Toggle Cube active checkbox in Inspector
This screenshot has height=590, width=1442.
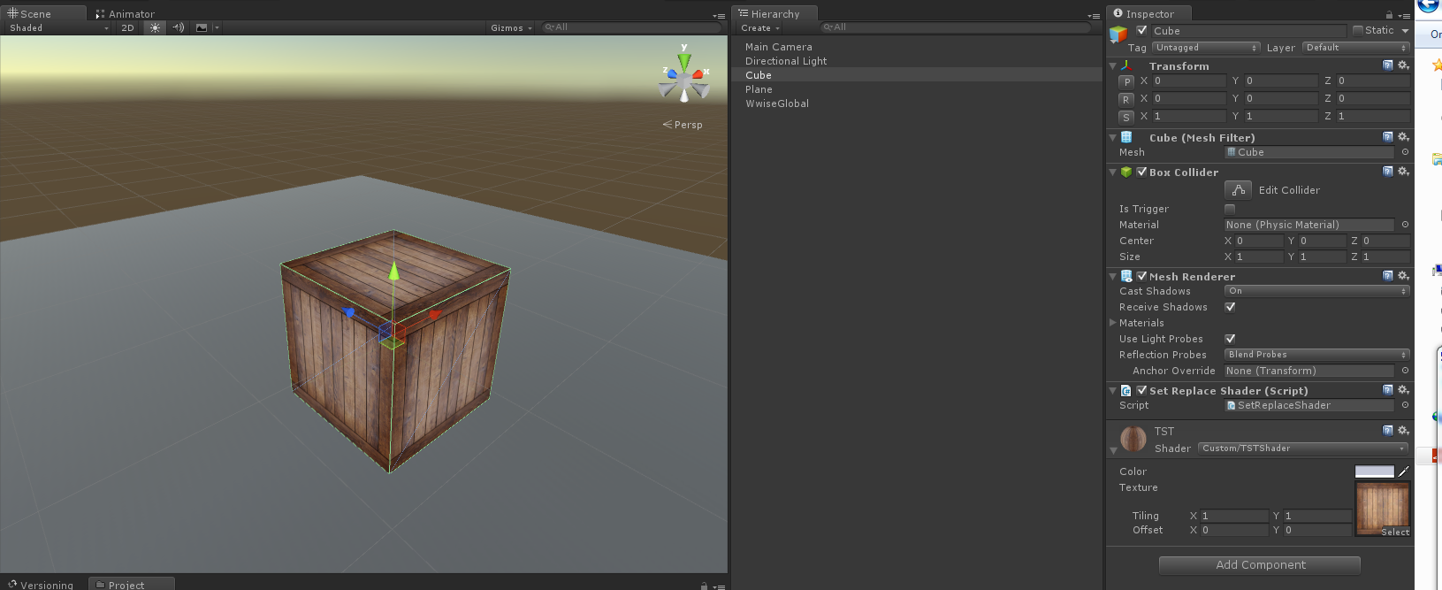tap(1141, 30)
